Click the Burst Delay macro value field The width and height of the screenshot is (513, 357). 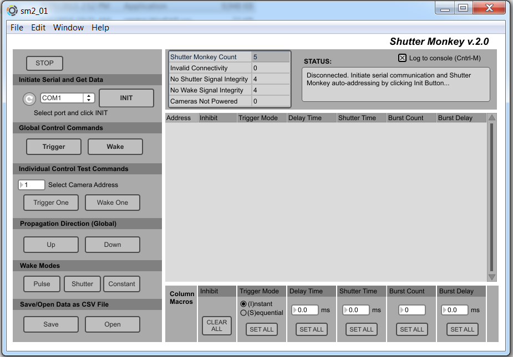coord(455,310)
